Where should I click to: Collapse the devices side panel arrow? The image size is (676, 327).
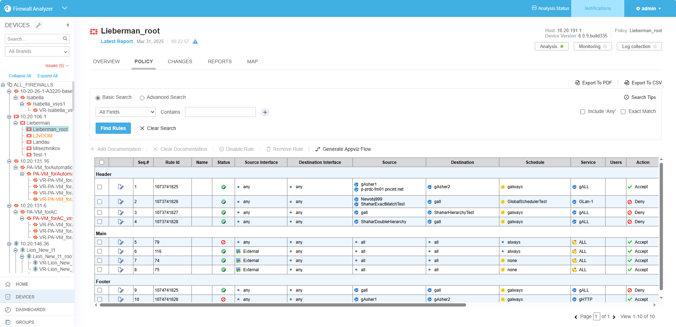68,25
